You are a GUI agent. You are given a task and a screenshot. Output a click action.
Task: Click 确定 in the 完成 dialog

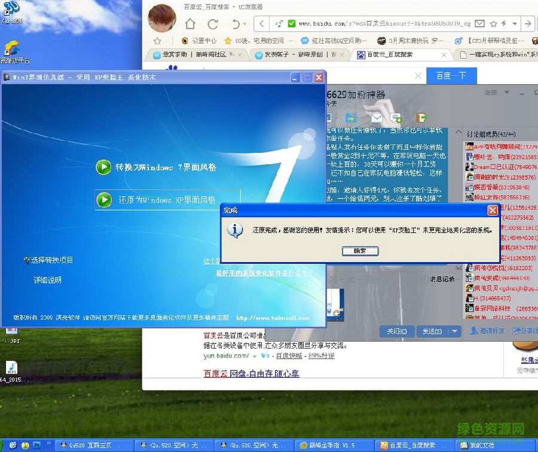359,251
